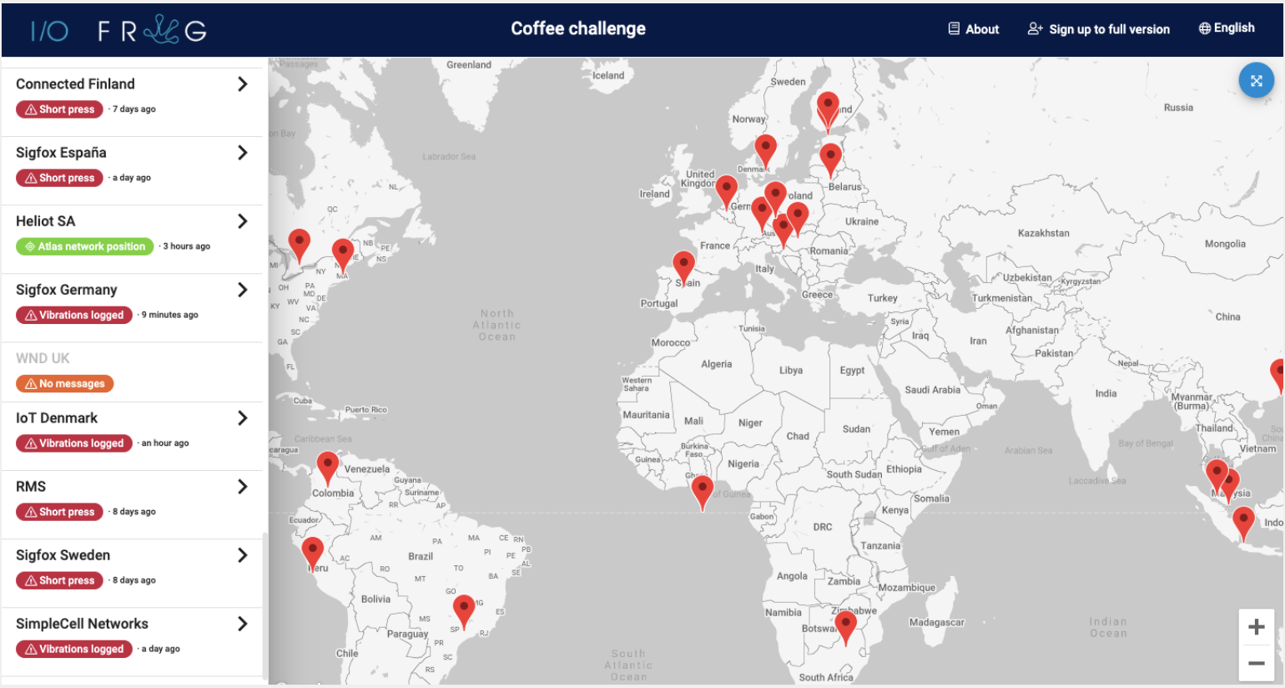Expand Connected Finland entry chevron
The width and height of the screenshot is (1285, 688).
pos(243,83)
